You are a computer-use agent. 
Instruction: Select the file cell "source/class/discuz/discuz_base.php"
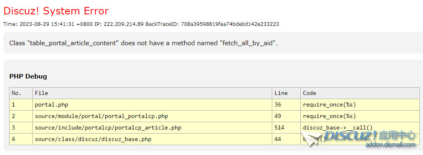152,139
